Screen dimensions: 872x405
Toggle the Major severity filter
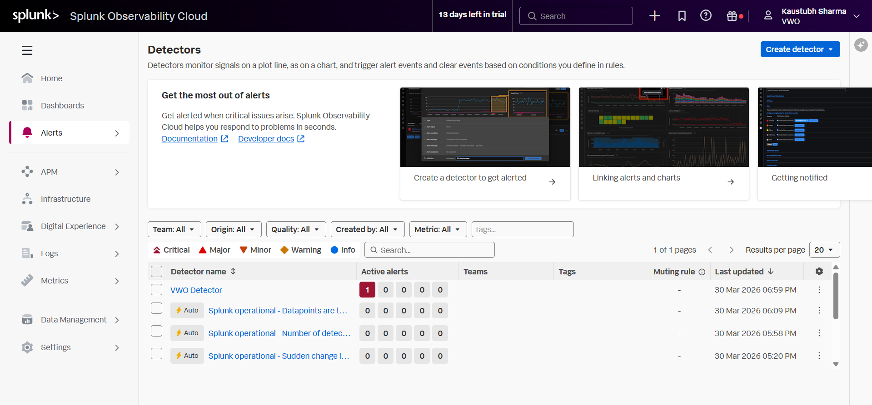(x=214, y=250)
